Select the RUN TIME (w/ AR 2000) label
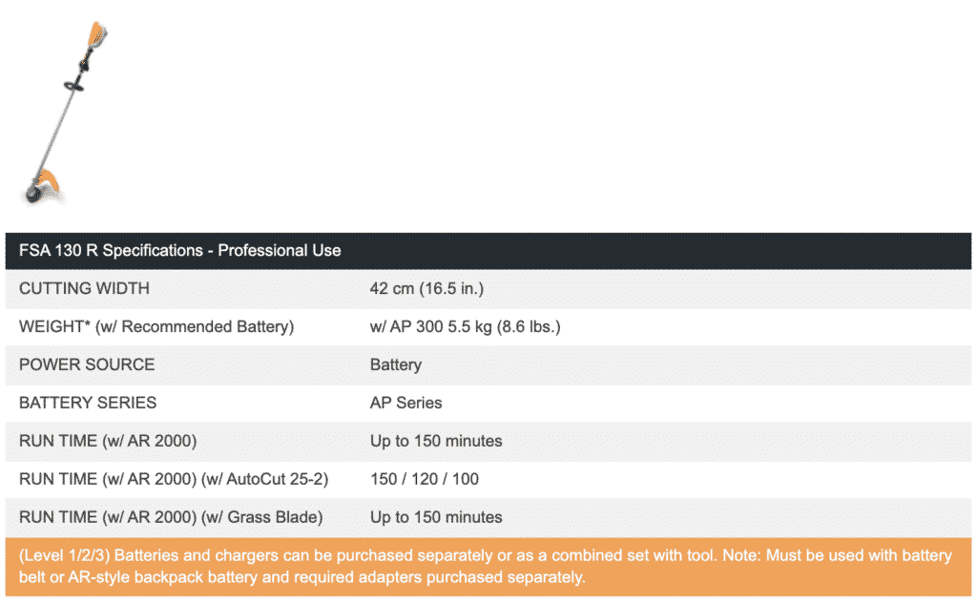 (x=108, y=441)
